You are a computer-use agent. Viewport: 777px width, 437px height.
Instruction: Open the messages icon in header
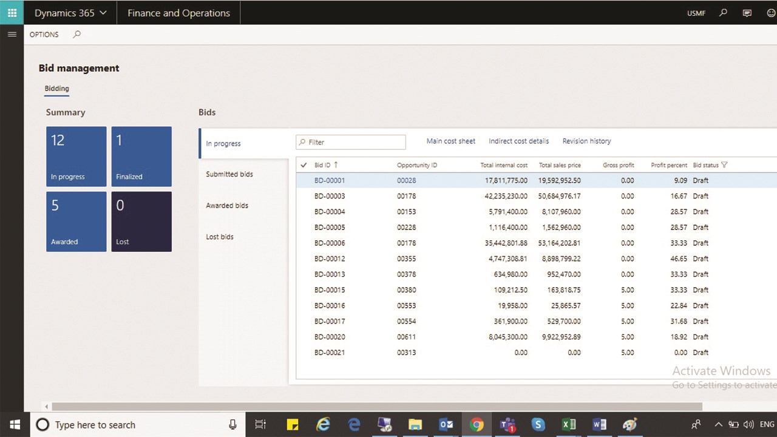tap(747, 13)
